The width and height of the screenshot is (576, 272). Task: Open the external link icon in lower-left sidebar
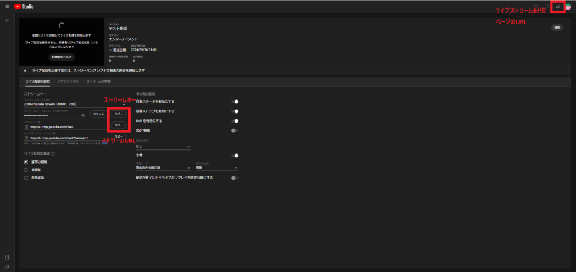[x=7, y=257]
